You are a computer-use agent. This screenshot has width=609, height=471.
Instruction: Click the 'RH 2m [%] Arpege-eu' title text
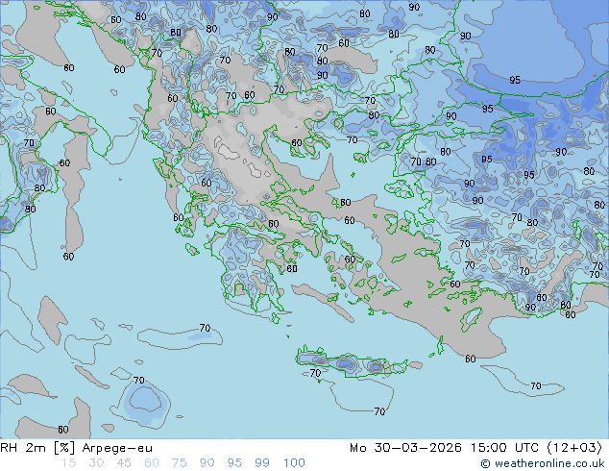[x=76, y=448]
